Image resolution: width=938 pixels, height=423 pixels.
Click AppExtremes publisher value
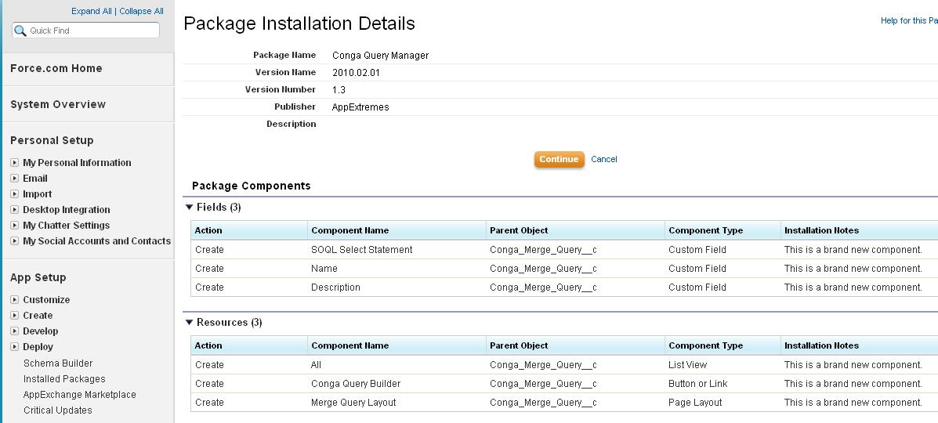point(360,107)
